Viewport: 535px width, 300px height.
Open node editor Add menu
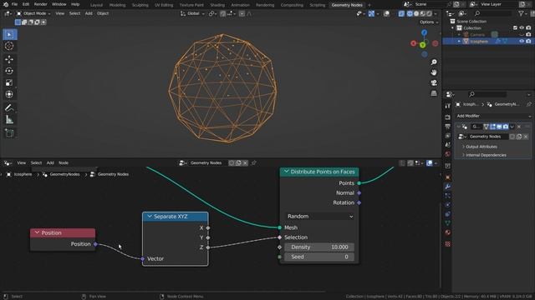pyautogui.click(x=50, y=163)
